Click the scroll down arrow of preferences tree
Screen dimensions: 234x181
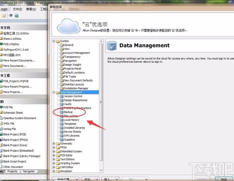point(101,171)
